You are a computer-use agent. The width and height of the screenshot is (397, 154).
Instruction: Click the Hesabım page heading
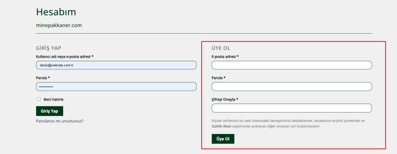pyautogui.click(x=56, y=12)
